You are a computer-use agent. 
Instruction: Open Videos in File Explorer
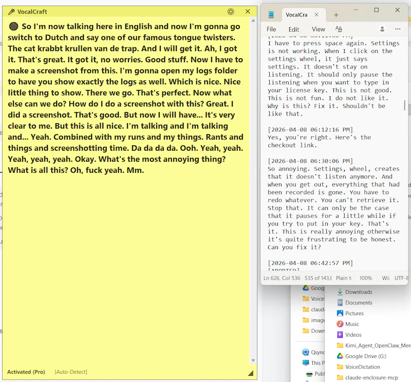(x=353, y=335)
